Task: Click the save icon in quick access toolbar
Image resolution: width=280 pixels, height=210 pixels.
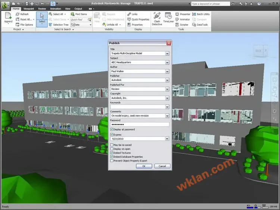Action: [27, 3]
